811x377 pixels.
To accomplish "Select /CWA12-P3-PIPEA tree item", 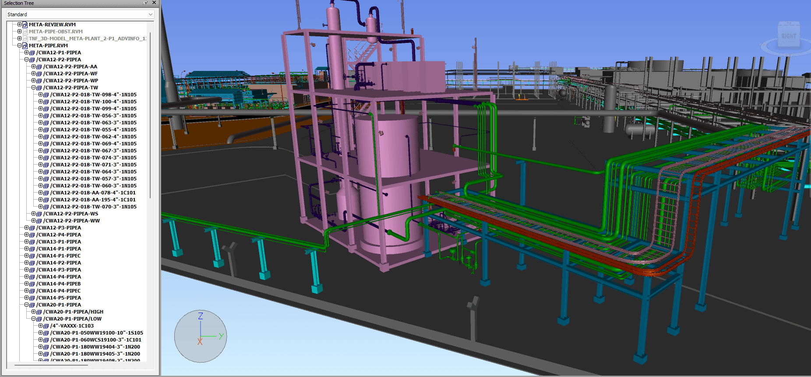I will tap(59, 228).
